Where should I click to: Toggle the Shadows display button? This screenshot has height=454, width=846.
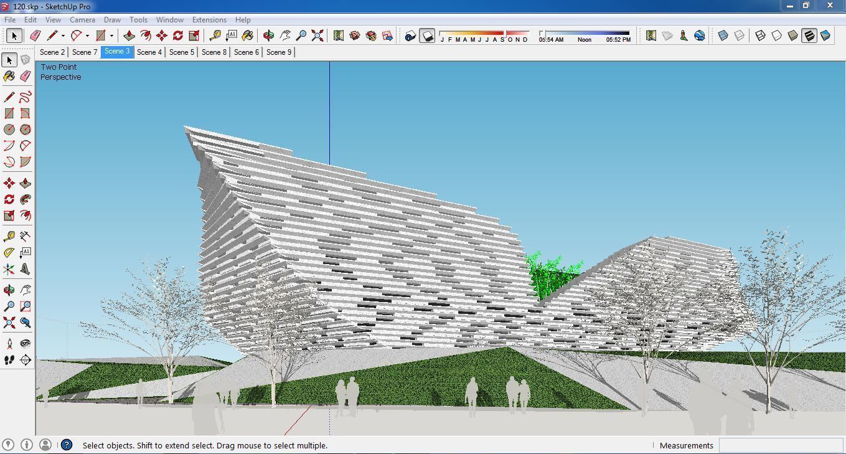(x=426, y=35)
